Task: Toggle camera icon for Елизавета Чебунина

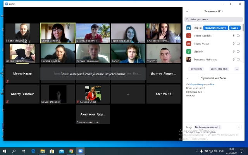Action: pos(238,60)
